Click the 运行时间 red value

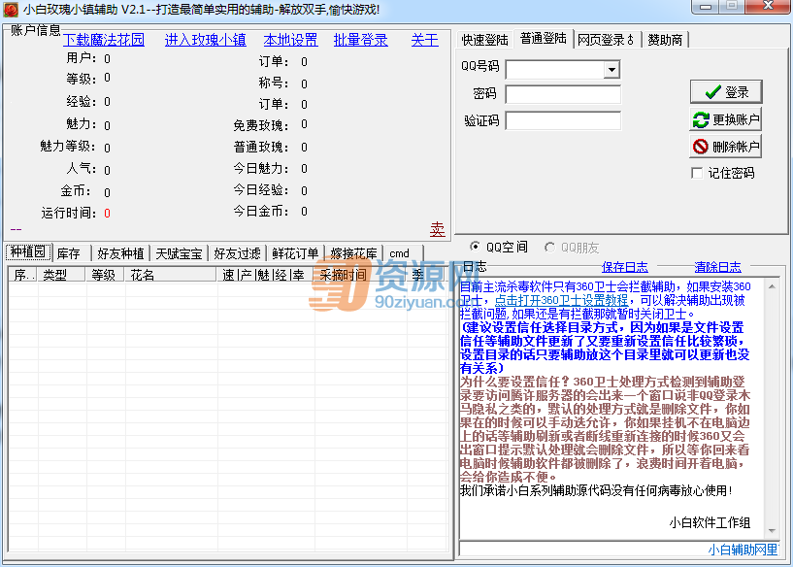coord(107,214)
